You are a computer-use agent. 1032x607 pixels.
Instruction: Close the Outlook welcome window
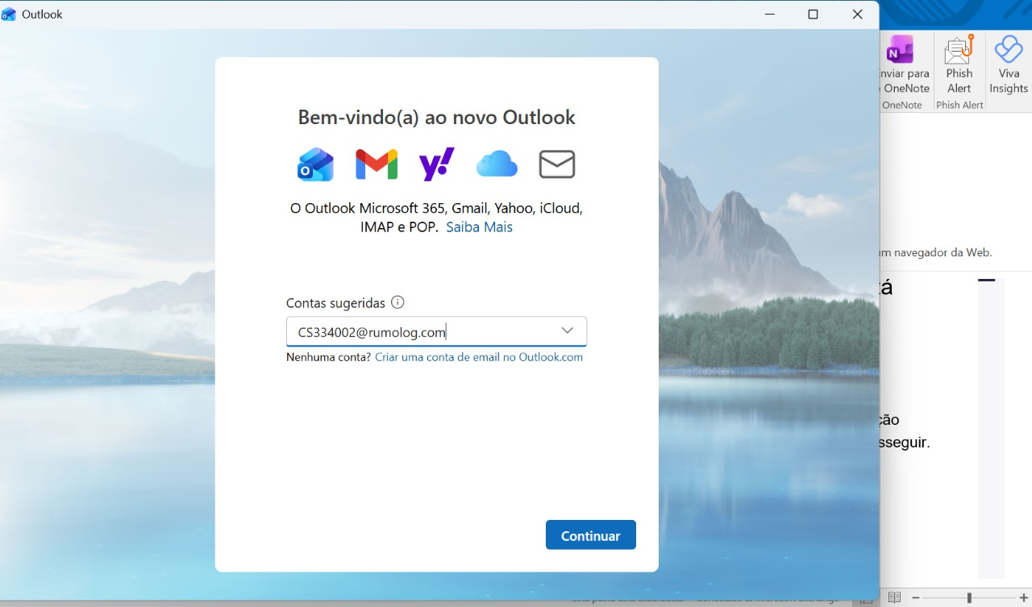(857, 15)
